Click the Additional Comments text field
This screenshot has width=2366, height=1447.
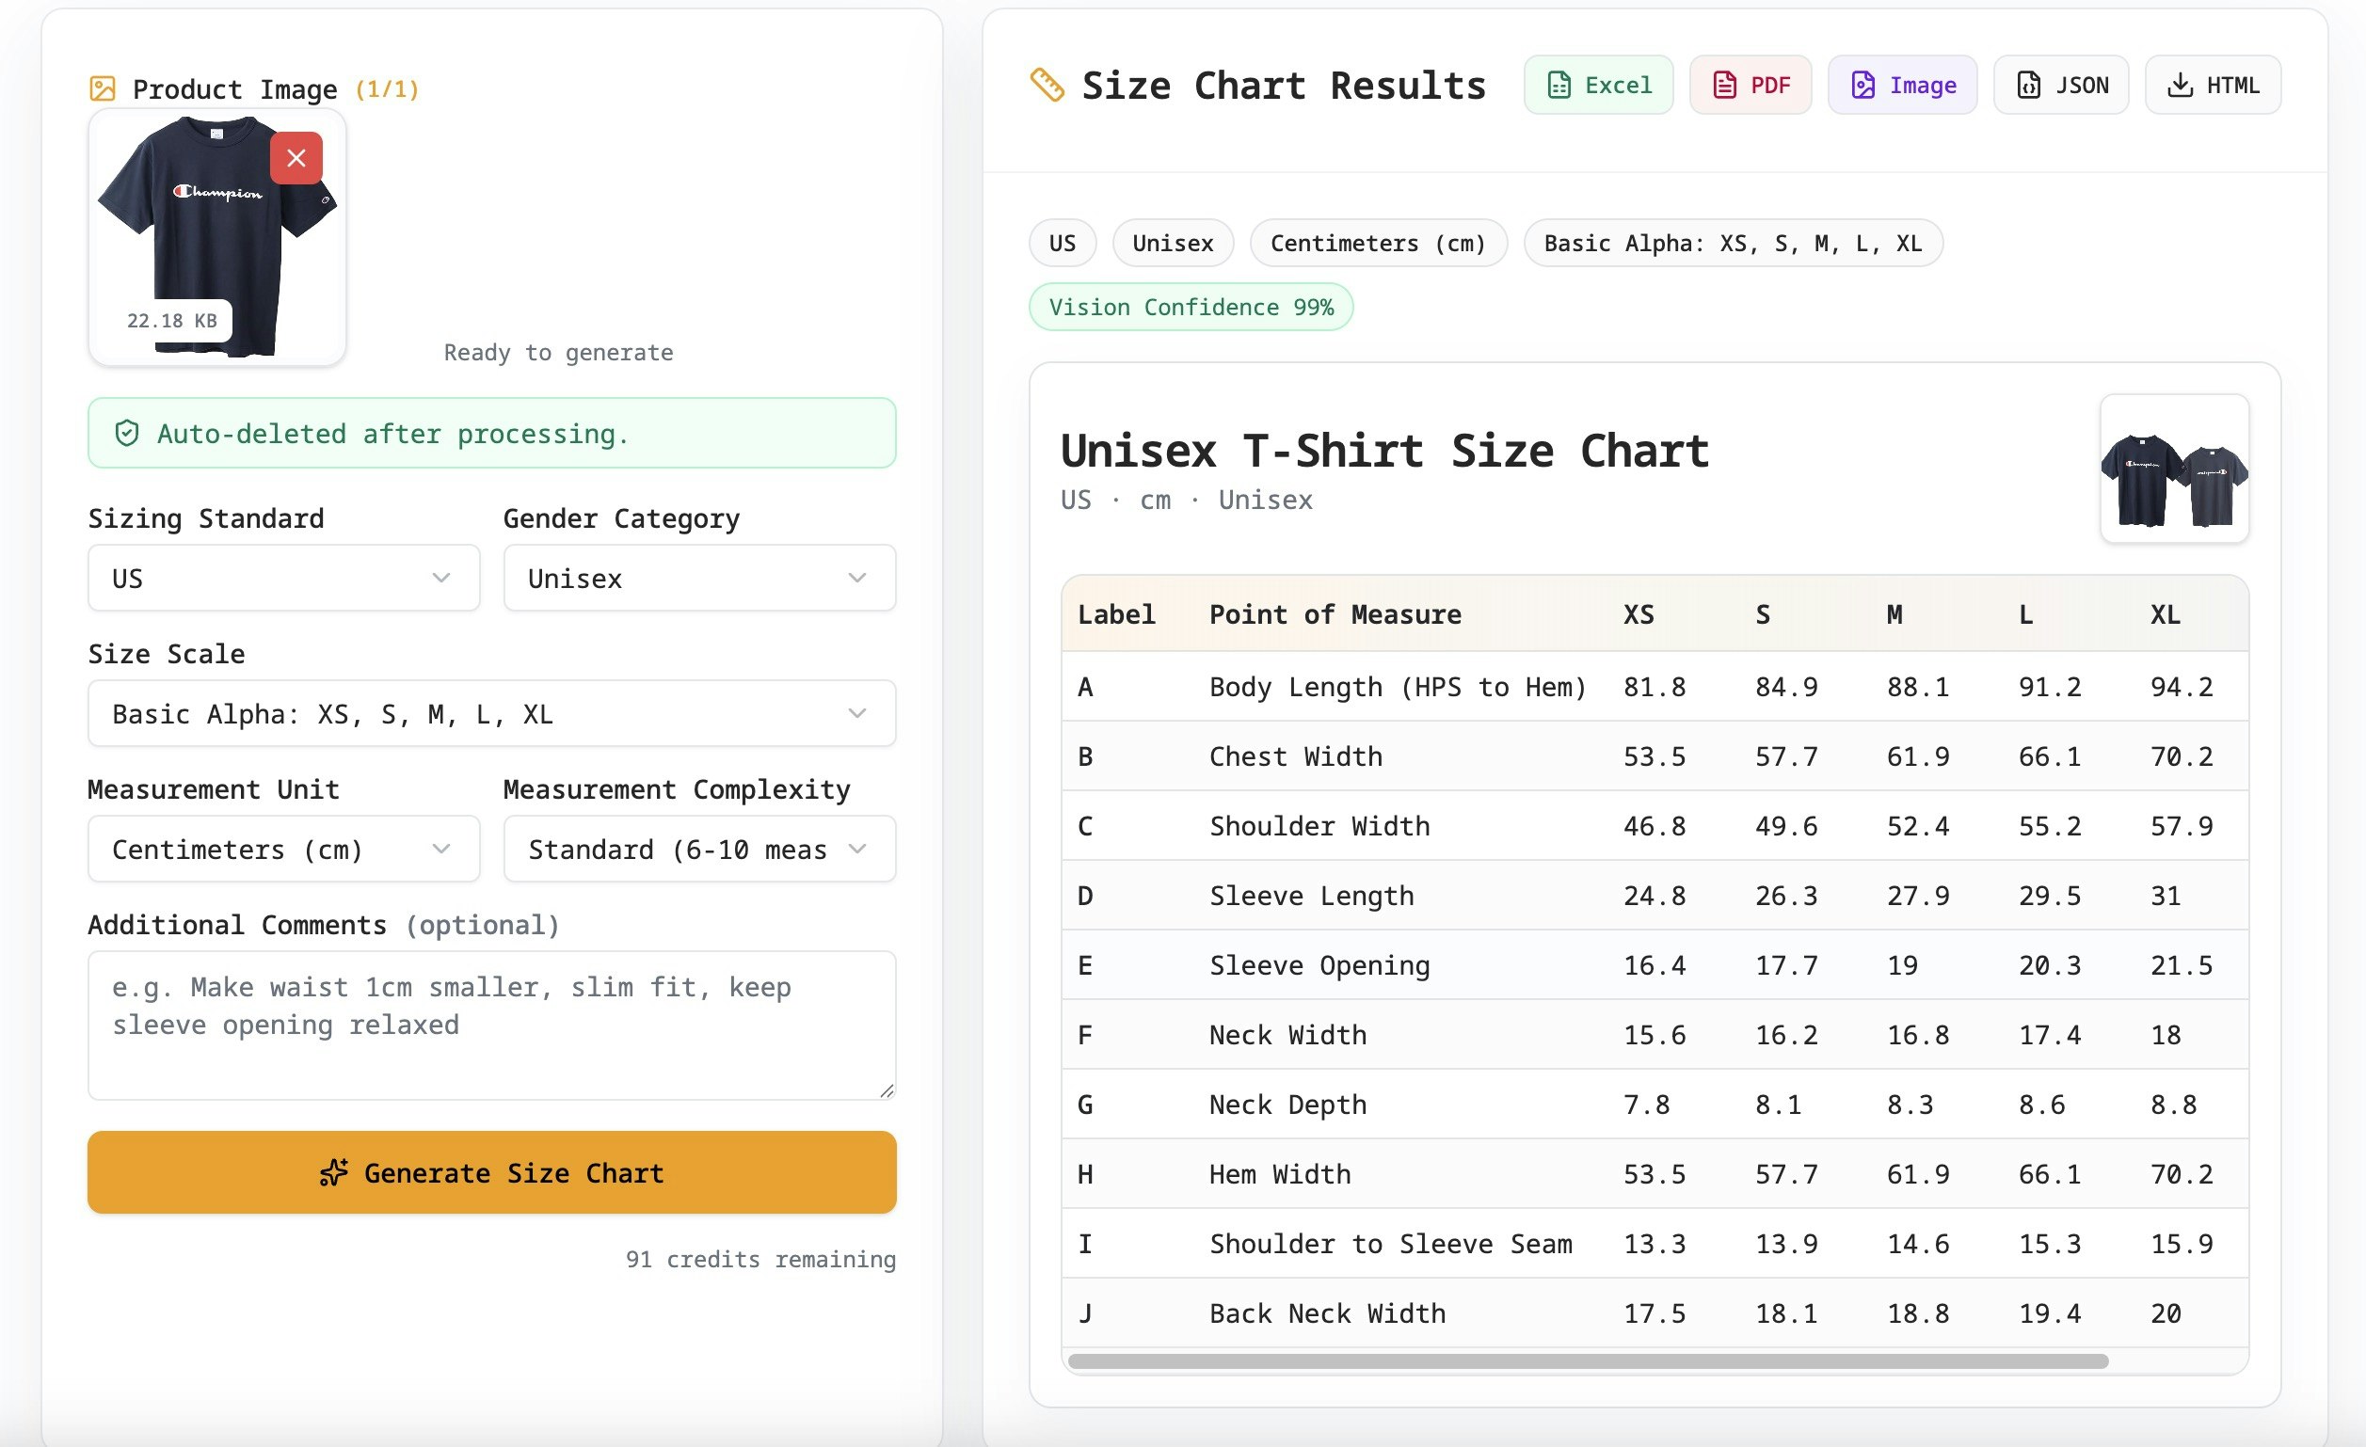click(x=490, y=1025)
